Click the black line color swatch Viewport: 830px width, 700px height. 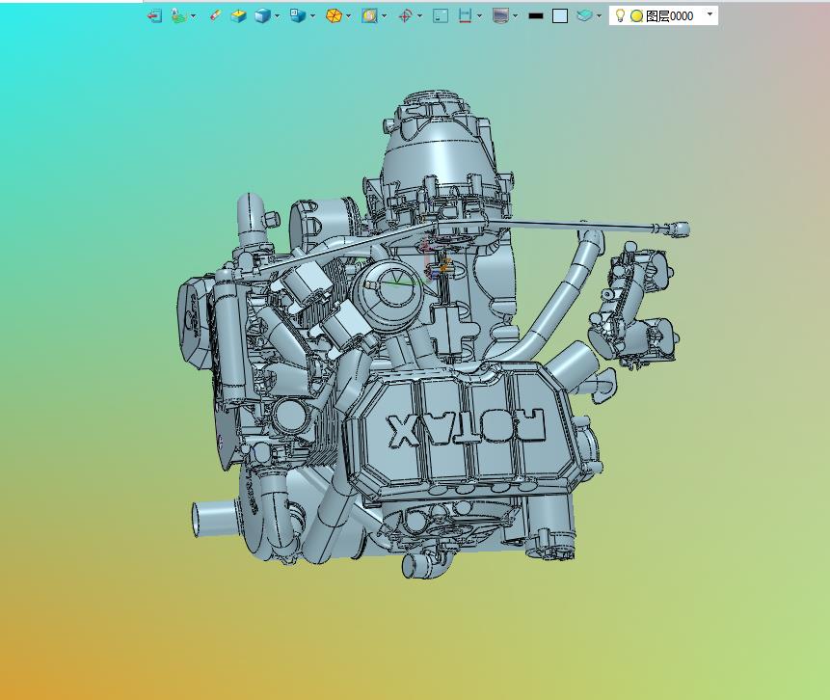click(536, 16)
